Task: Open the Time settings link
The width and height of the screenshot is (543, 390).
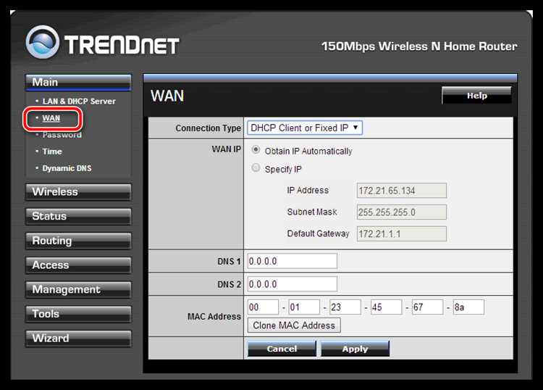Action: [52, 152]
